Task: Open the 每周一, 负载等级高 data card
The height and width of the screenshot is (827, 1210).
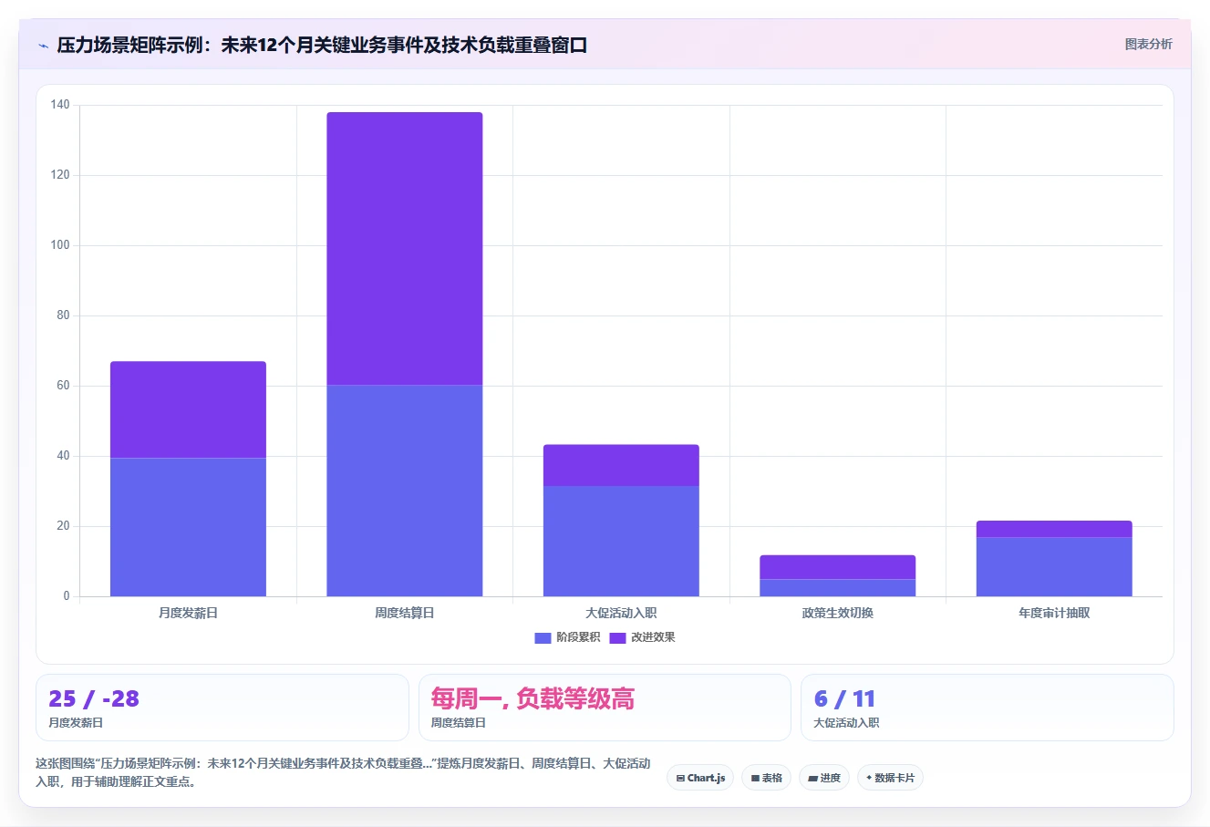Action: [x=605, y=708]
